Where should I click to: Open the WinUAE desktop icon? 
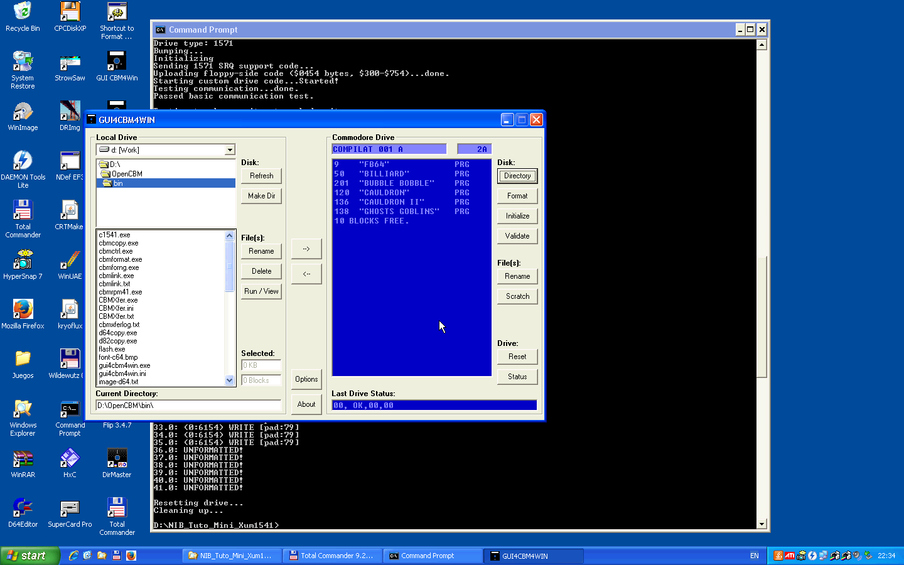point(70,265)
